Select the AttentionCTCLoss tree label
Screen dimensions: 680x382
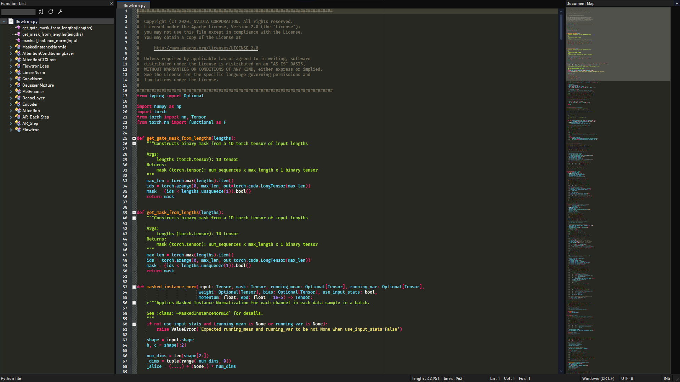coord(39,60)
